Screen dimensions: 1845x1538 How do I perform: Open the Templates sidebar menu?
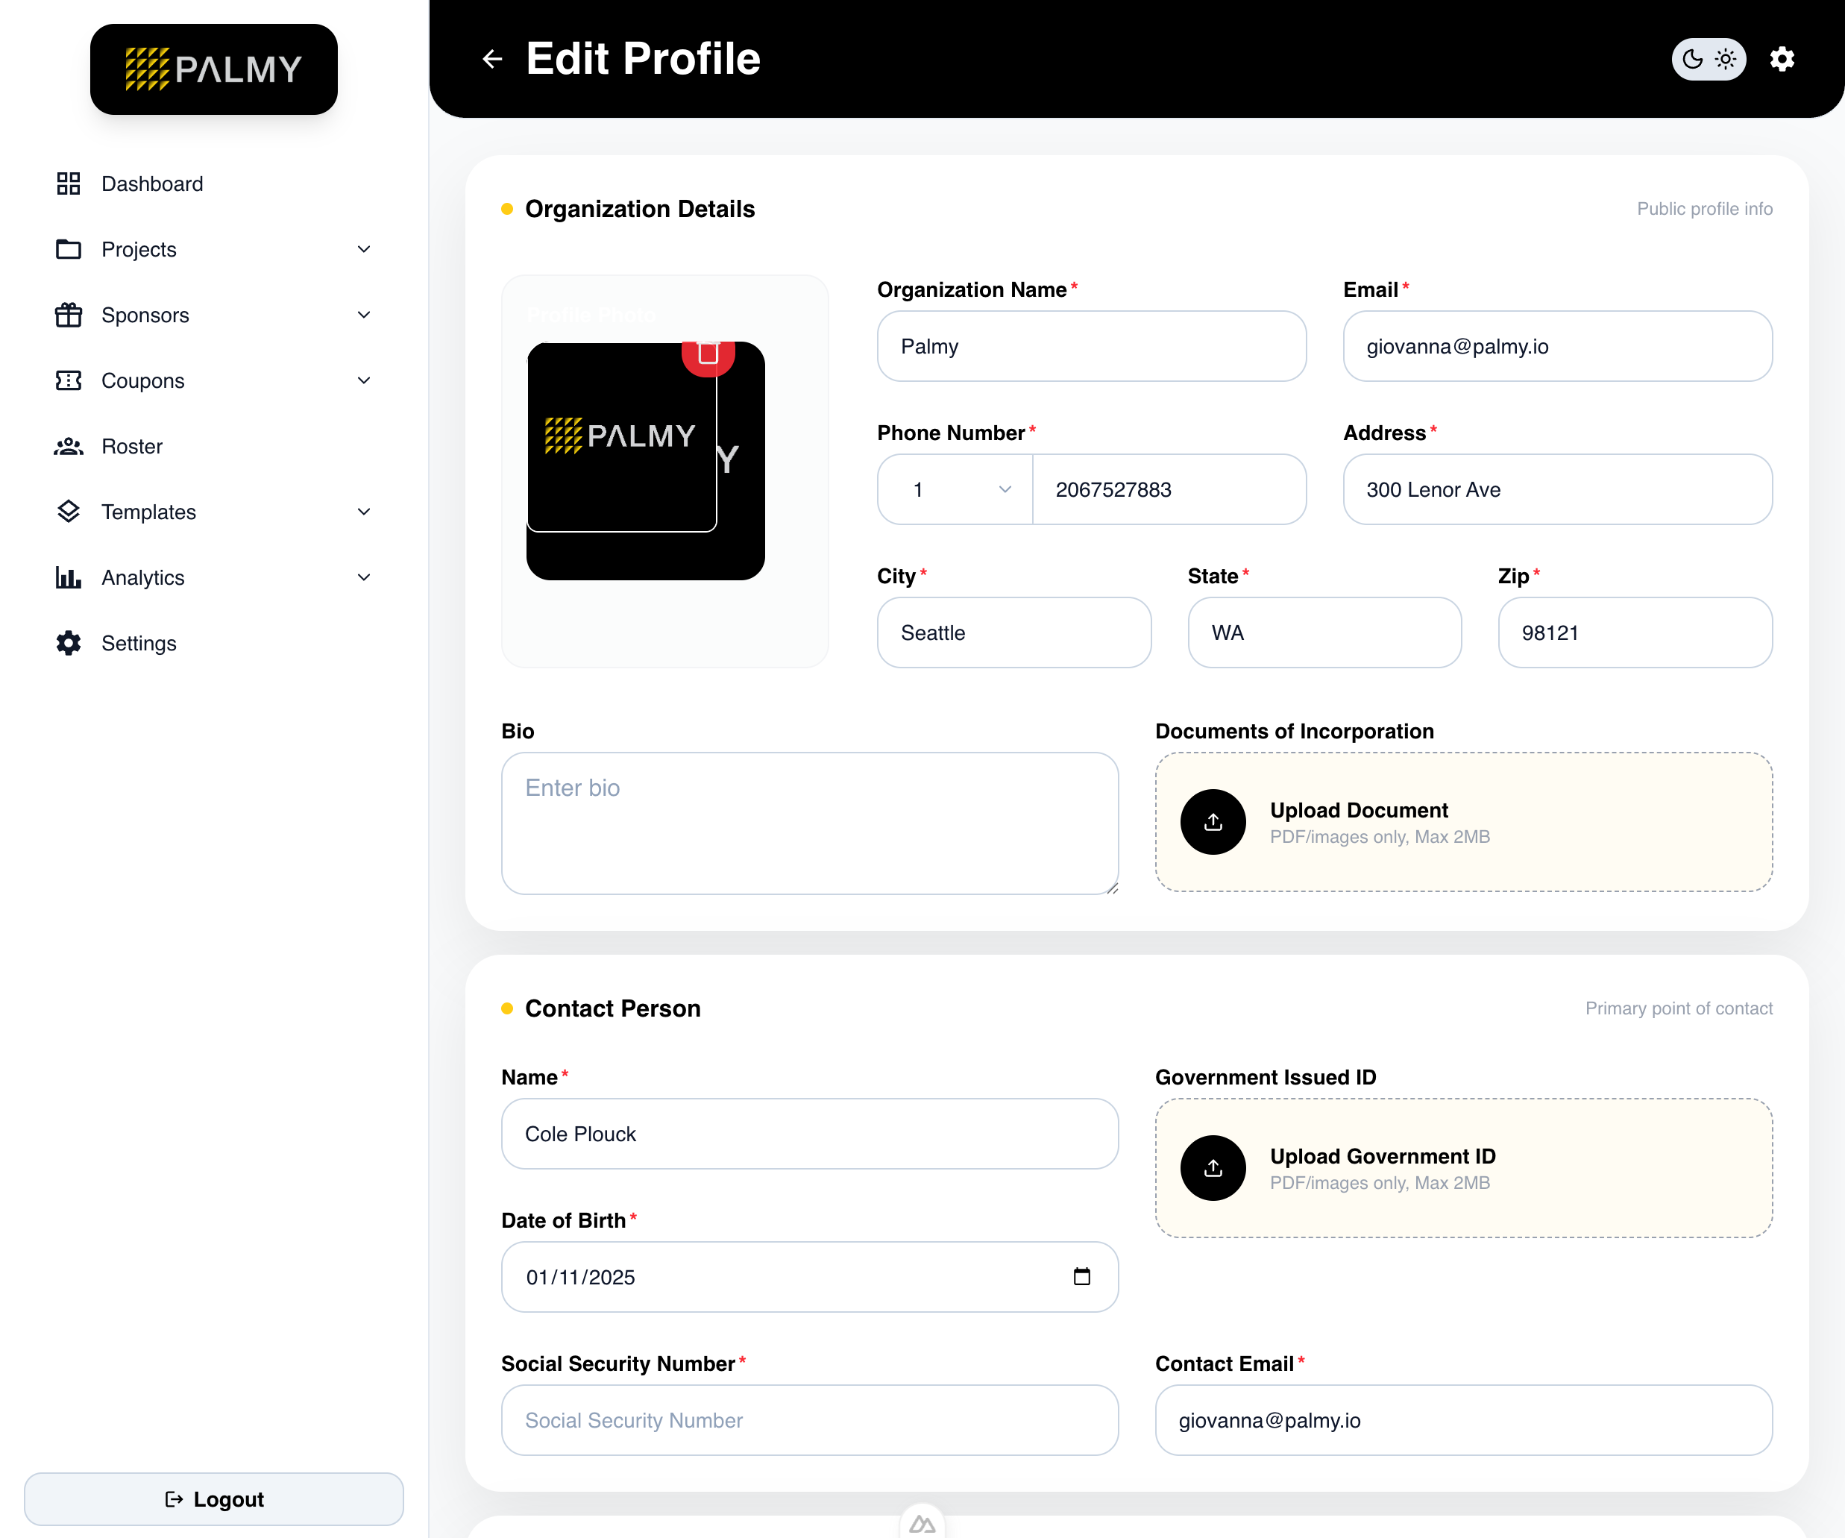(148, 512)
